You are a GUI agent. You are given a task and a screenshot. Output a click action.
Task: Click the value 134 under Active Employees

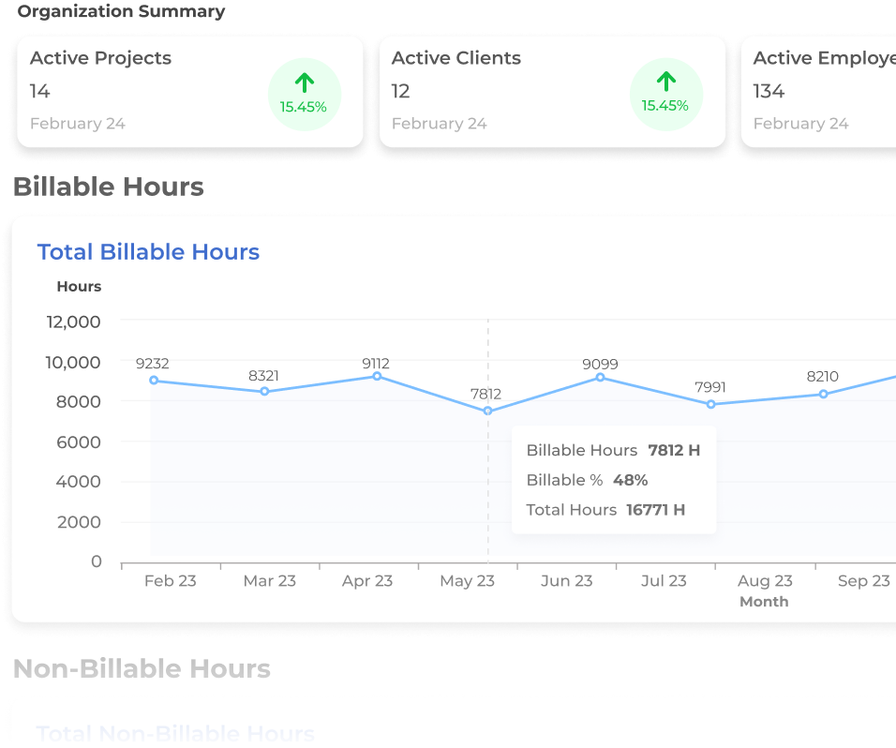tap(769, 91)
